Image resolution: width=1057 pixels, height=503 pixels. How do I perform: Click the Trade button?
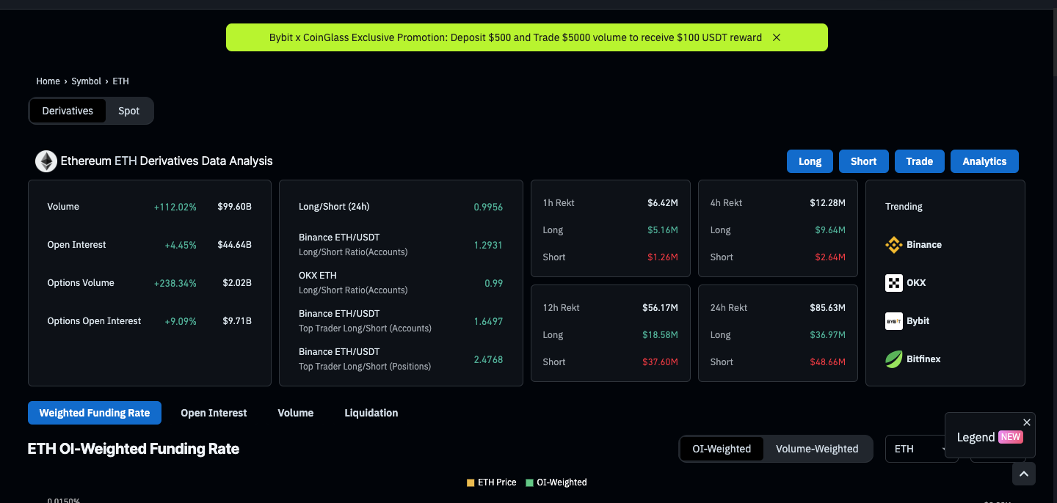(919, 161)
